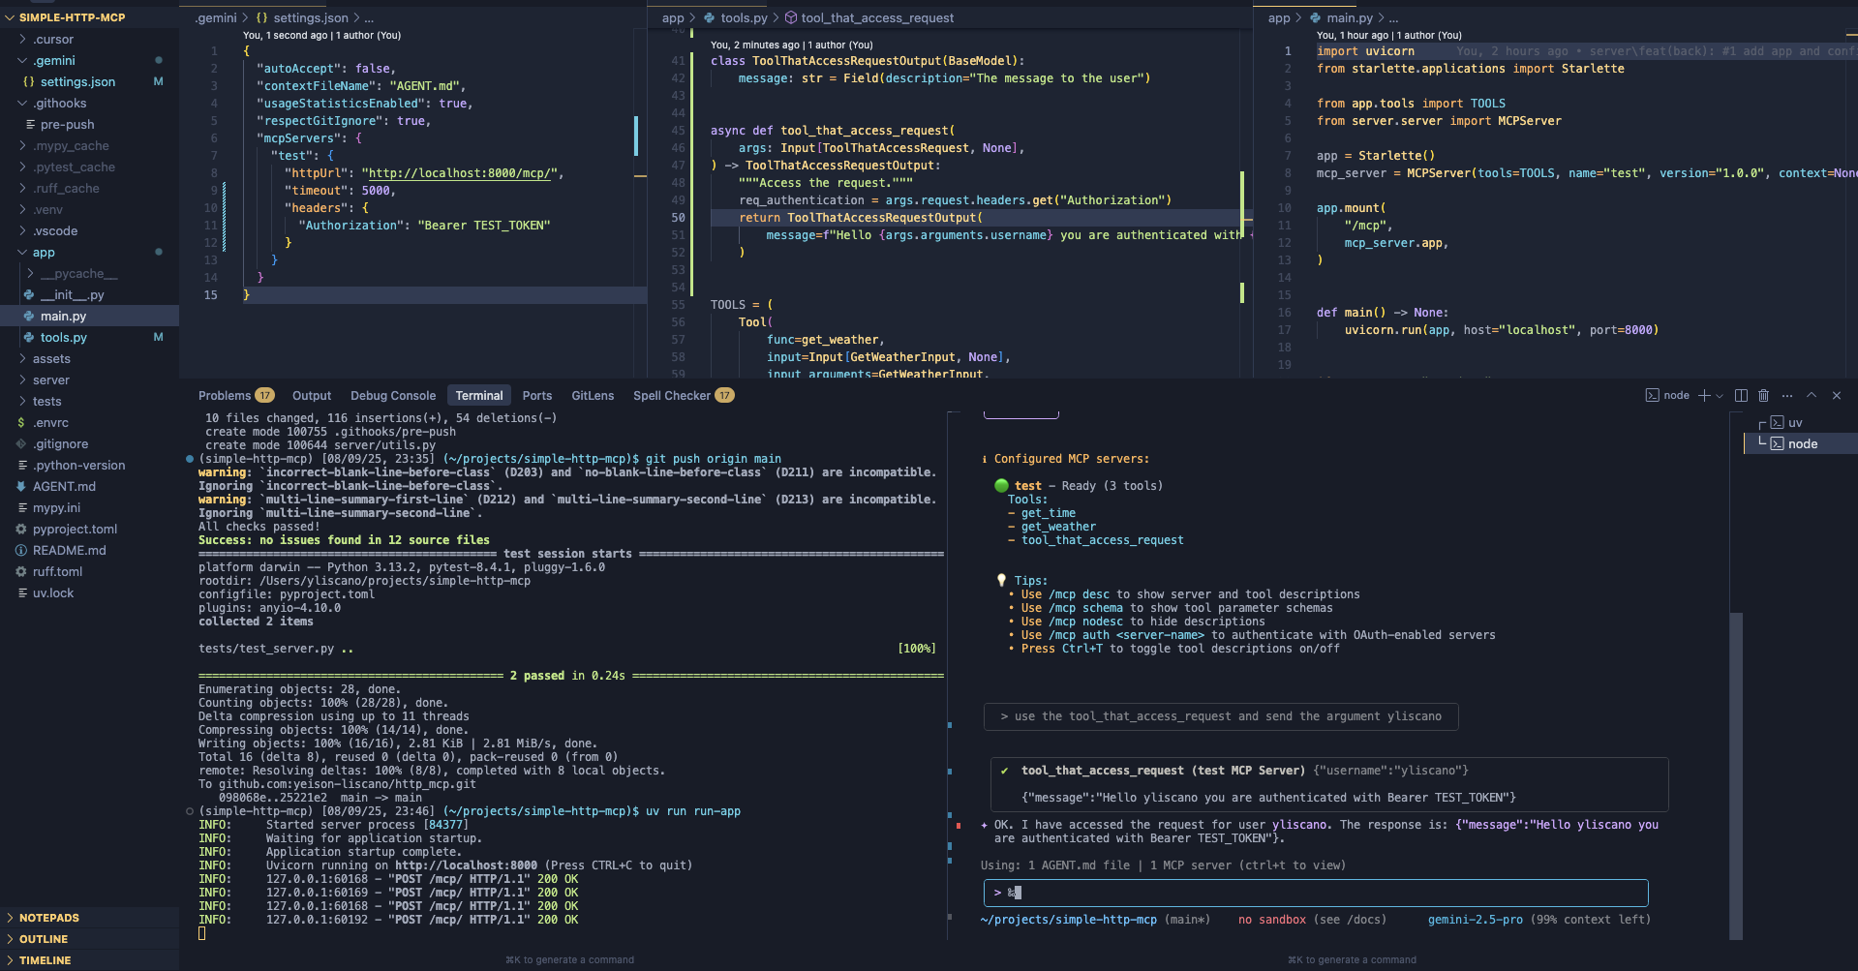
Task: Open the .gitignore file
Action: click(60, 443)
